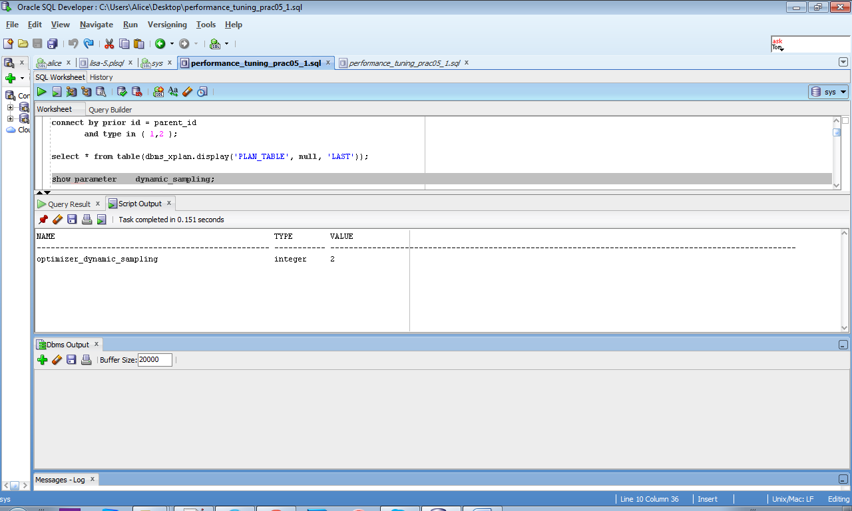Open the editor tab list dropdown

click(843, 62)
